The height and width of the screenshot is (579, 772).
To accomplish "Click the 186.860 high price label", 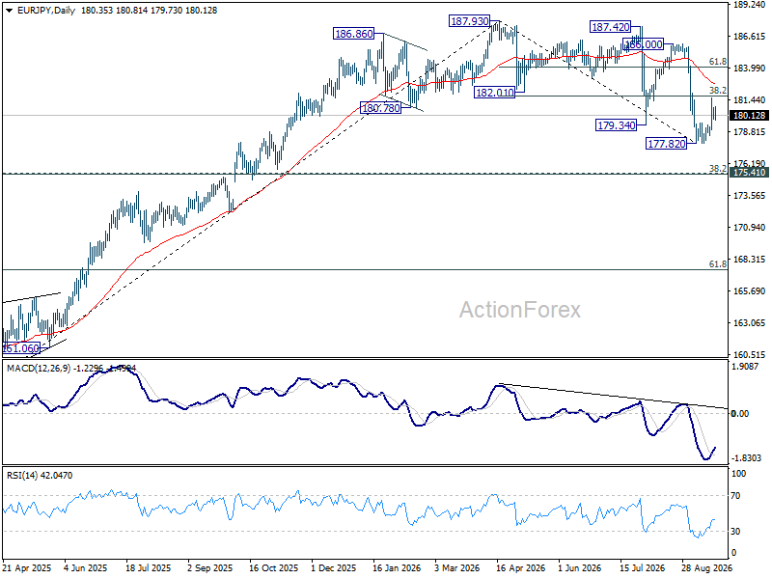I will pyautogui.click(x=353, y=34).
